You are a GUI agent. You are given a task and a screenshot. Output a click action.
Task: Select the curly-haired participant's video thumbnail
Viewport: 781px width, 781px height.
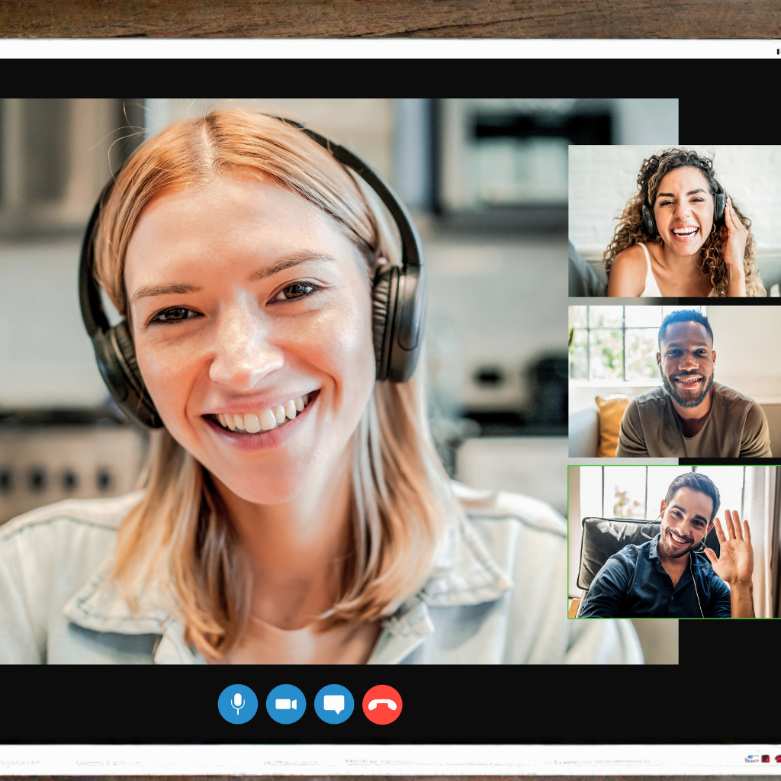coord(674,221)
